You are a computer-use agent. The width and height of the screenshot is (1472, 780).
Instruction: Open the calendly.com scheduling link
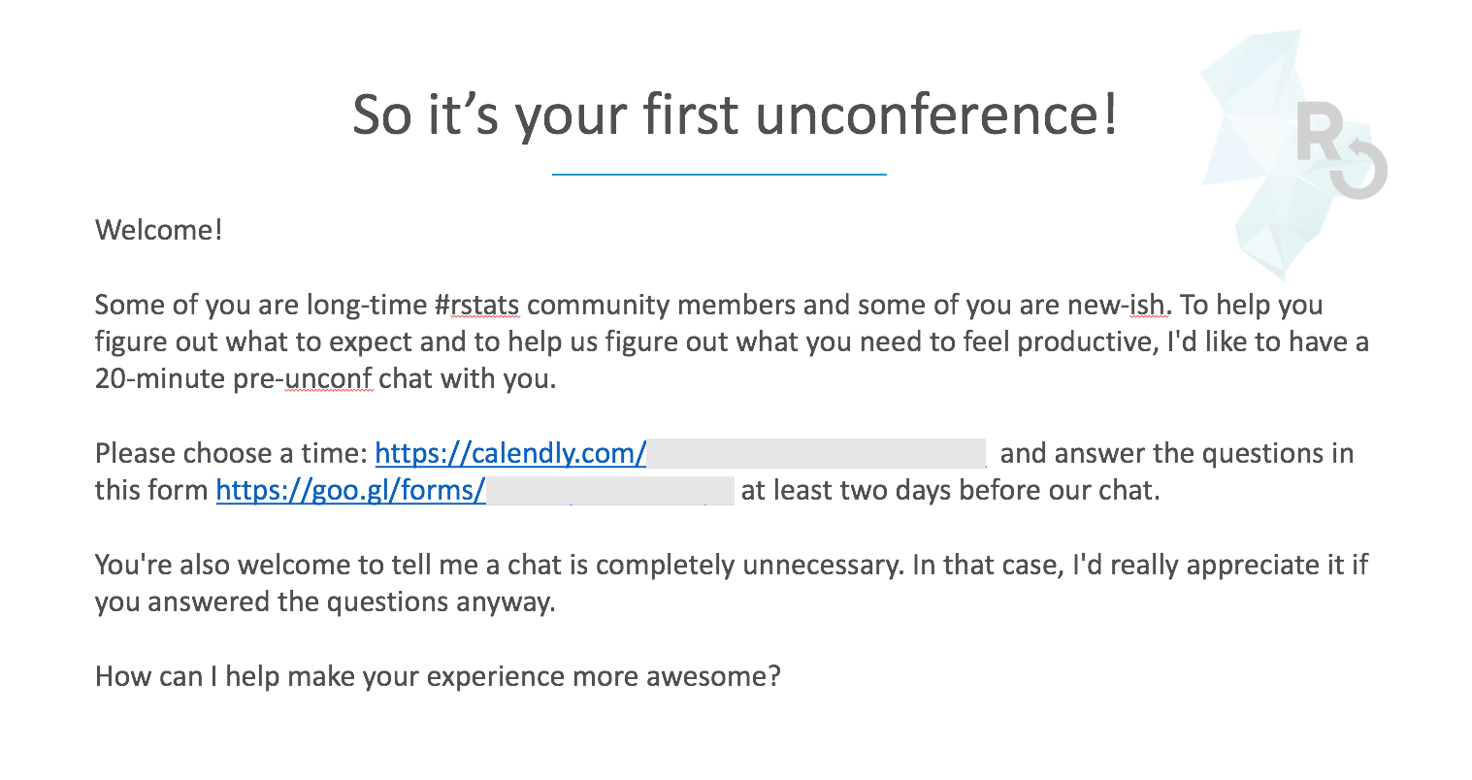510,454
